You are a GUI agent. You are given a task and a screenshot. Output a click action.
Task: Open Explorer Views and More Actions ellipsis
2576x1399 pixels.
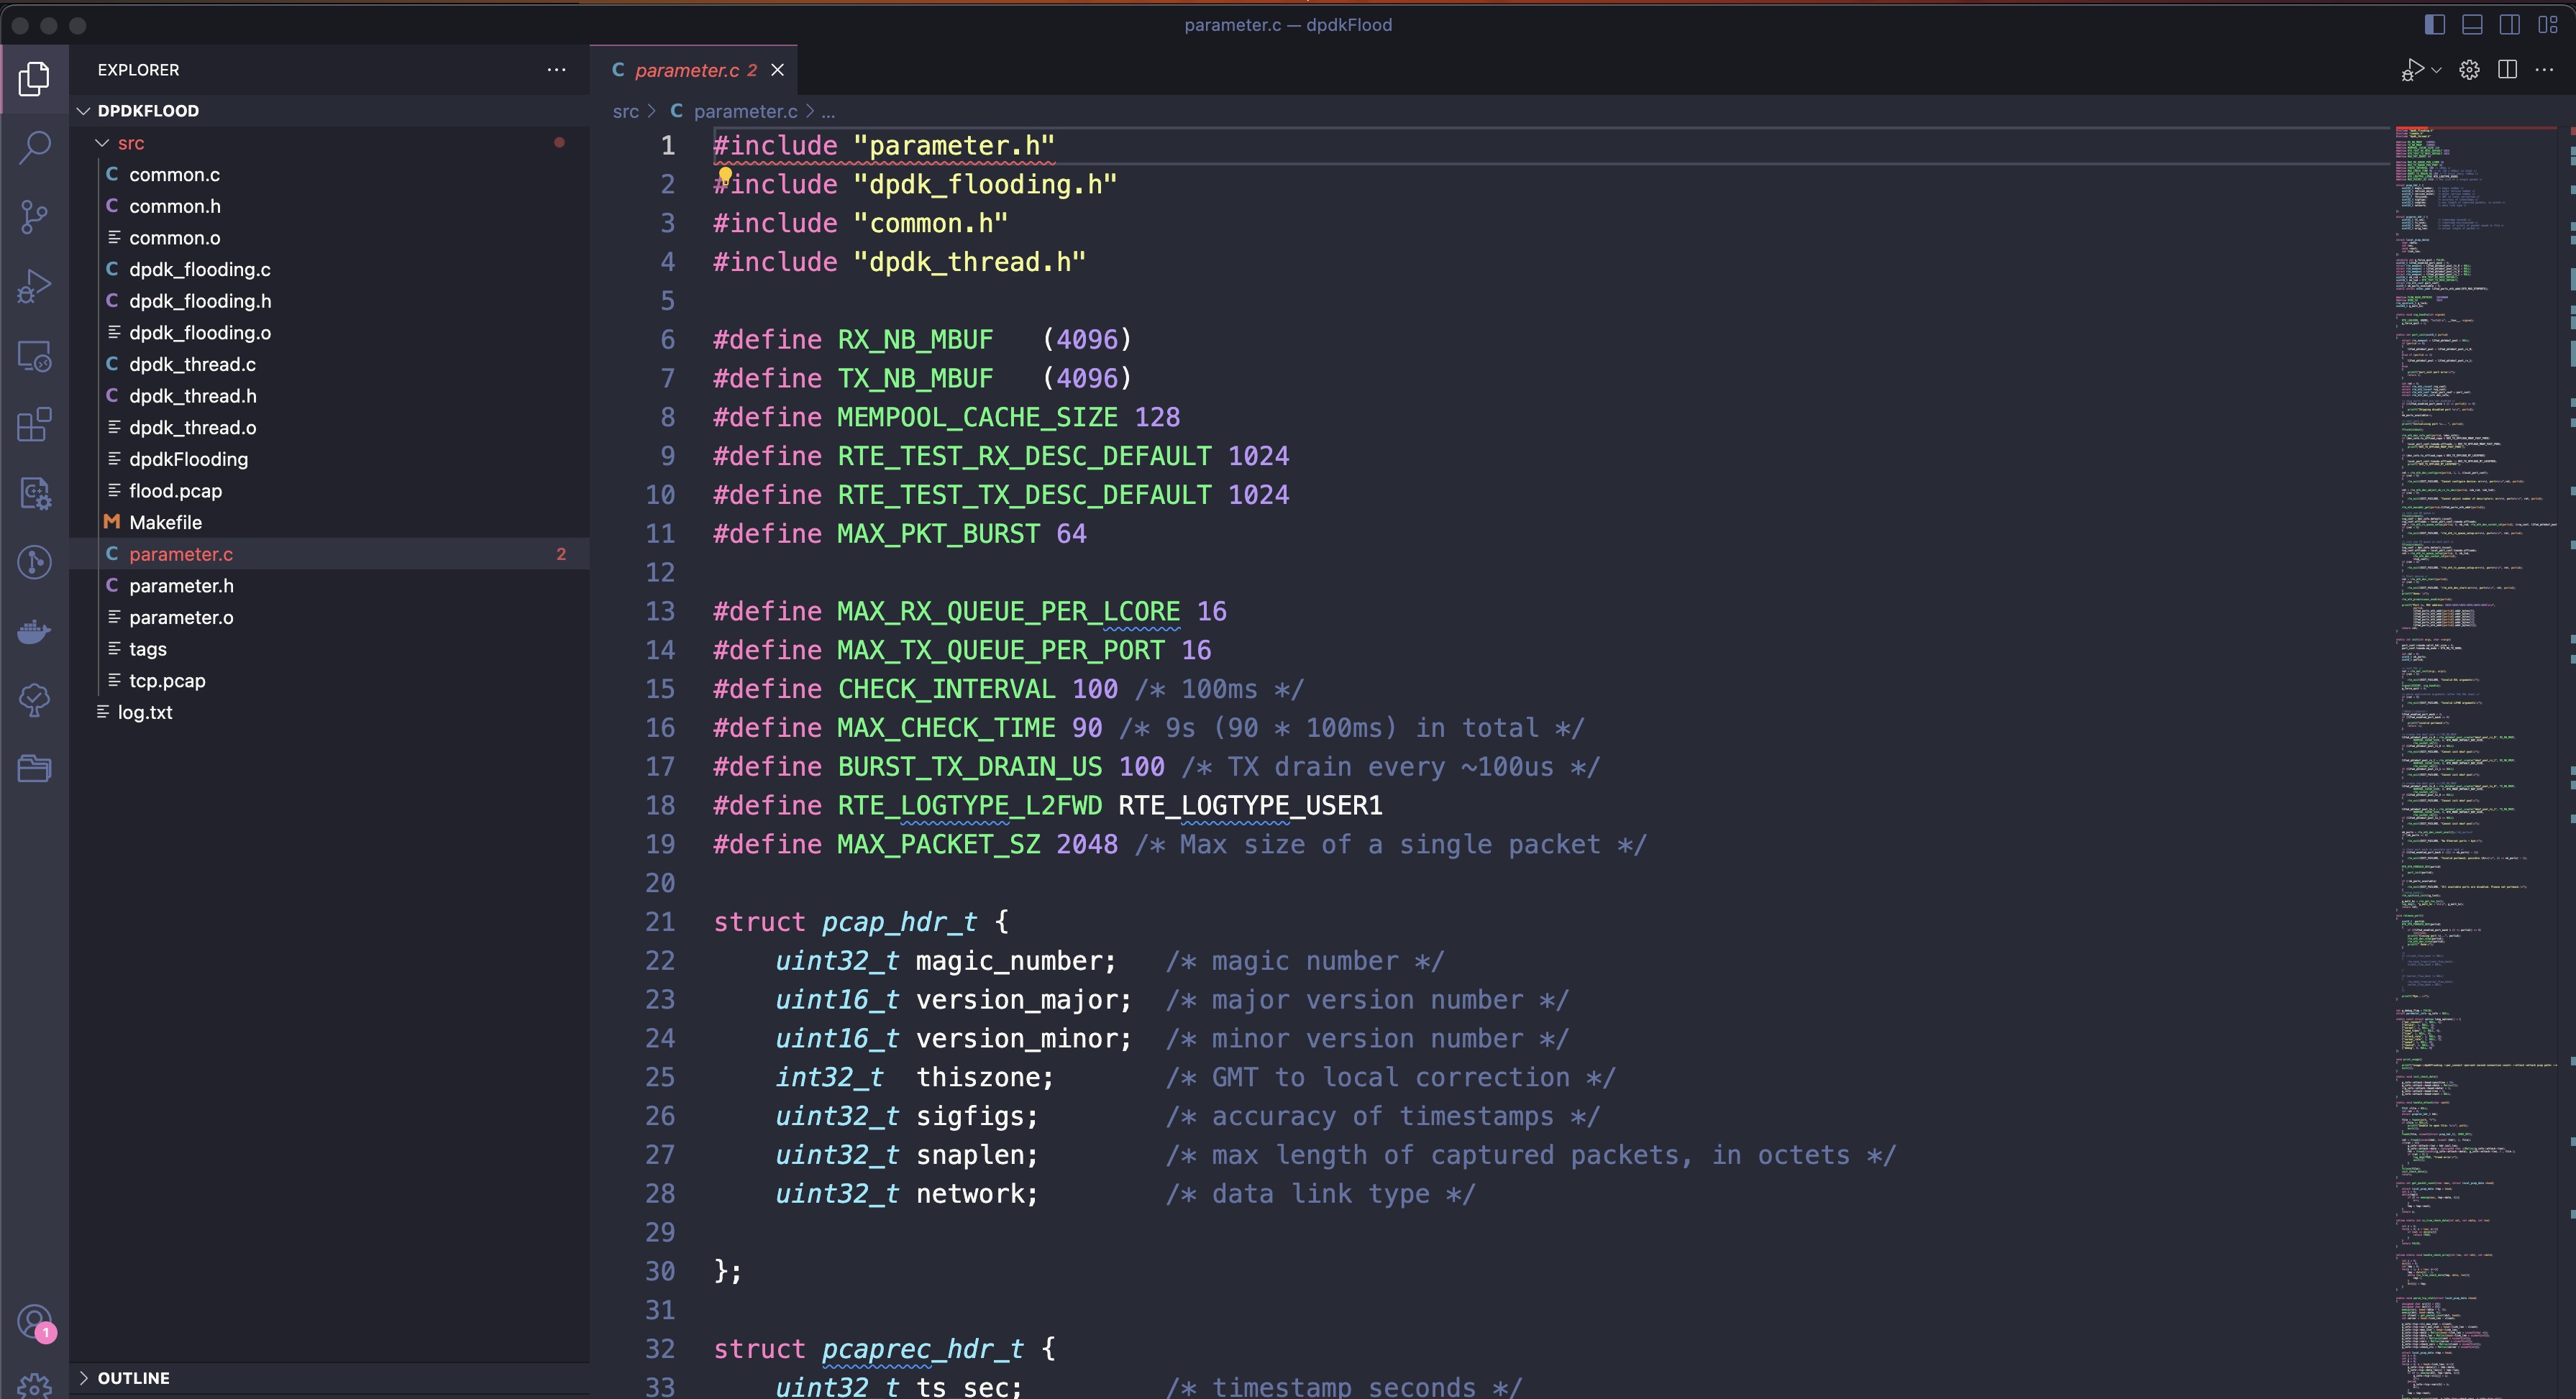pos(557,70)
